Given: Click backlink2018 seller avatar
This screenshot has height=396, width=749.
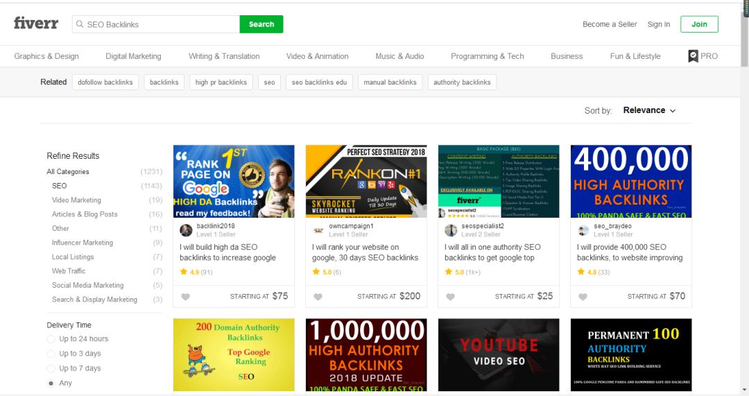Looking at the screenshot, I should tap(186, 230).
